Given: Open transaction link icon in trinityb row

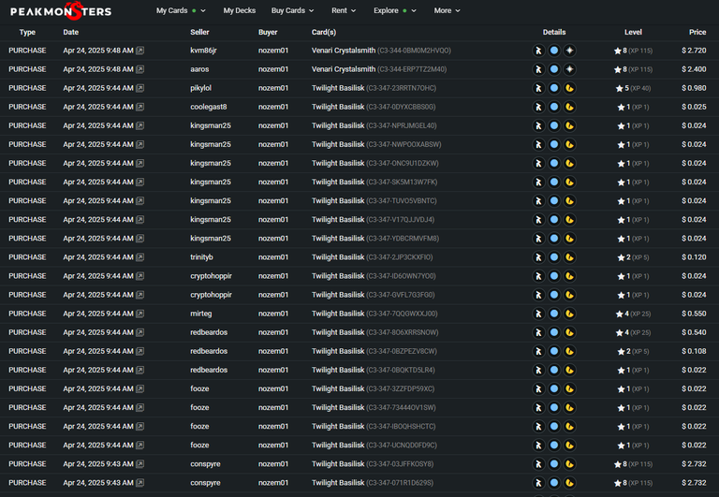Looking at the screenshot, I should pyautogui.click(x=140, y=257).
